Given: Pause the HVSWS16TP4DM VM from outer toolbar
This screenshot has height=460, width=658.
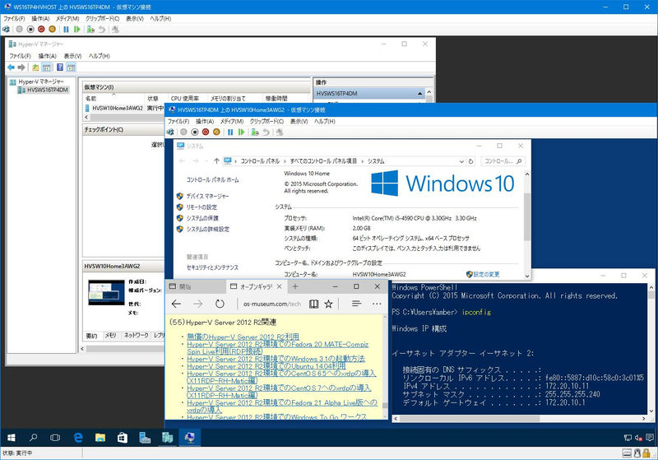Looking at the screenshot, I should coord(66,30).
